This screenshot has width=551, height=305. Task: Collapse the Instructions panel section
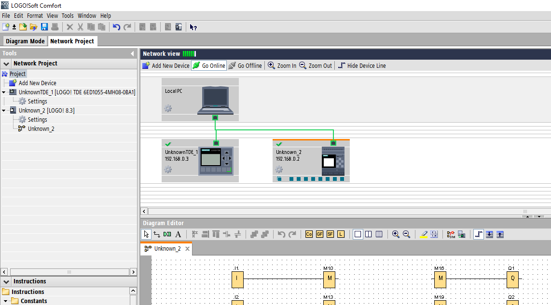click(x=6, y=281)
